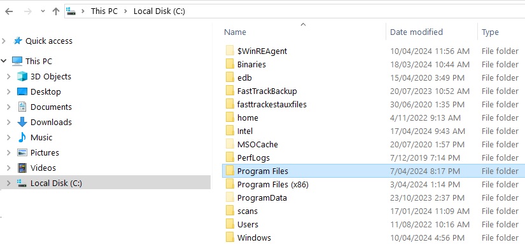Click the Videos film icon
Viewport: 525px width, 247px height.
point(22,168)
